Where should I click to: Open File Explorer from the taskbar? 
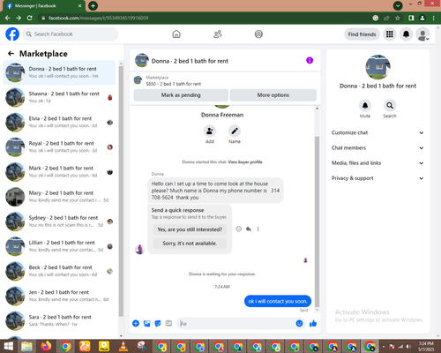coord(27,346)
